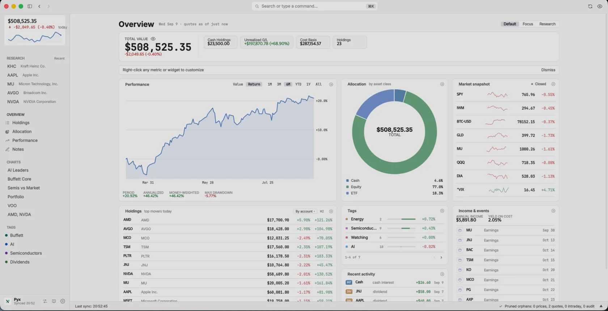Switch performance chart to Return
The height and width of the screenshot is (311, 608).
[x=254, y=84]
